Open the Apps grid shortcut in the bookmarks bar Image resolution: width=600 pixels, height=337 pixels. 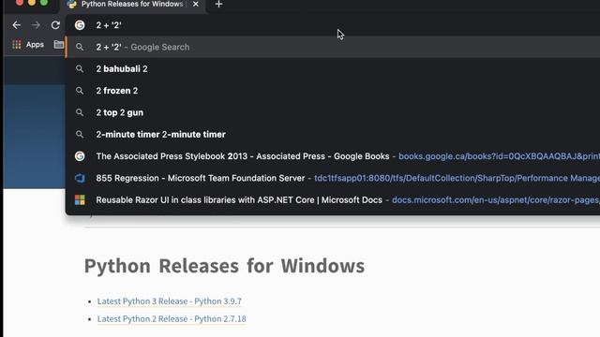point(28,45)
